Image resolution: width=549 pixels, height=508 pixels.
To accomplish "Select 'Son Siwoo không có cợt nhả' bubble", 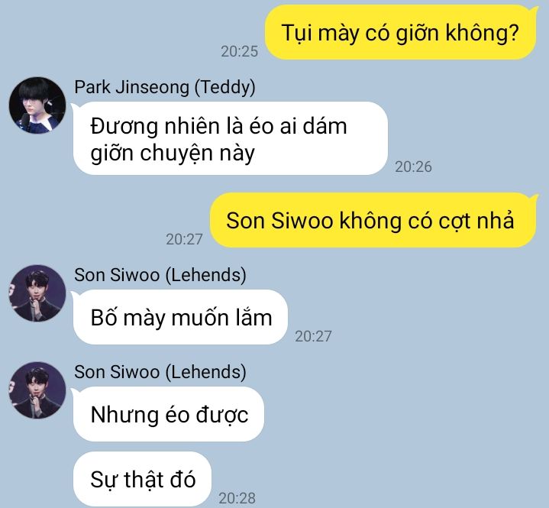I will click(x=373, y=220).
